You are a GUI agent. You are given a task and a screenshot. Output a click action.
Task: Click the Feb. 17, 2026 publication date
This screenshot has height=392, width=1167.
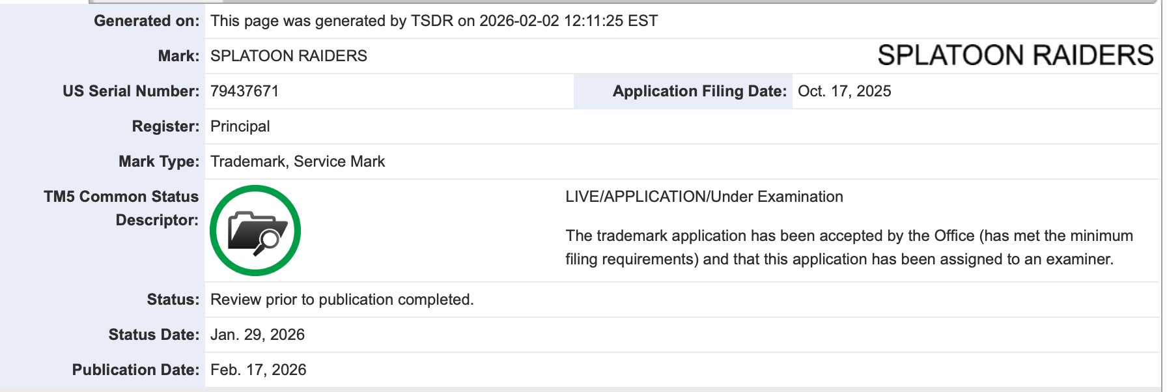[x=258, y=370]
